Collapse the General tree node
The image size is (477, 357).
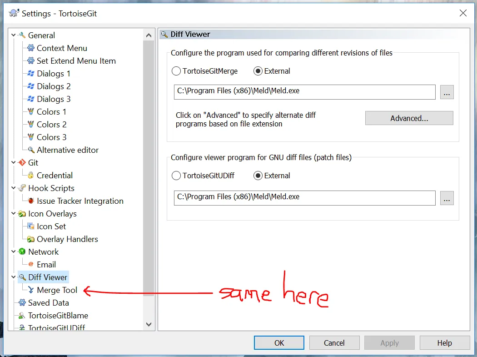[13, 35]
